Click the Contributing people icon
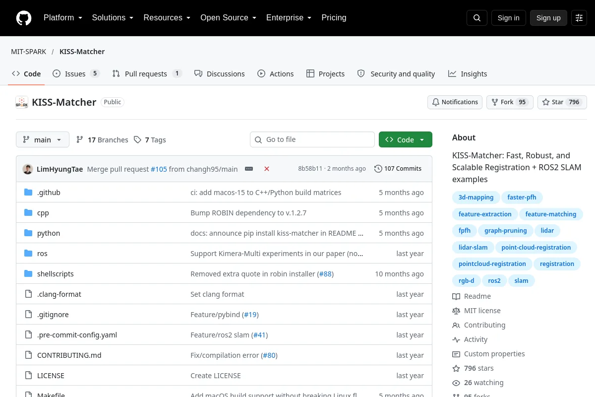595x397 pixels. [x=456, y=325]
